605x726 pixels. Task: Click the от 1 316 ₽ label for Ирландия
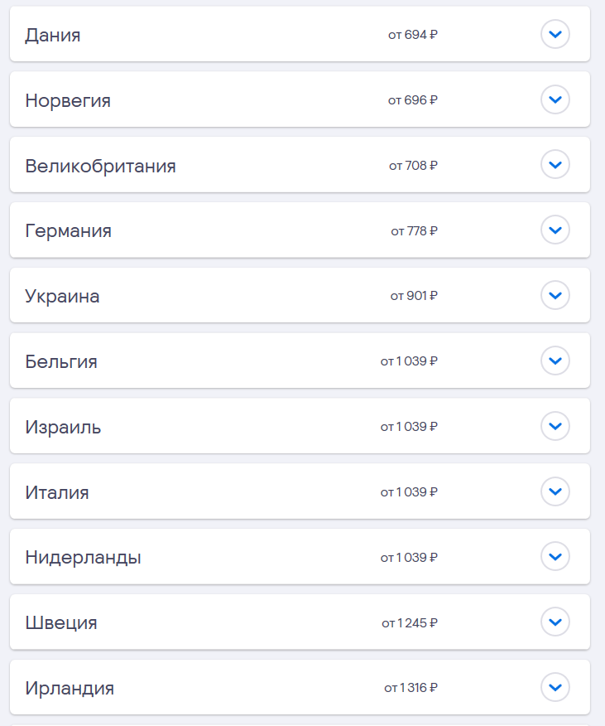(x=412, y=687)
